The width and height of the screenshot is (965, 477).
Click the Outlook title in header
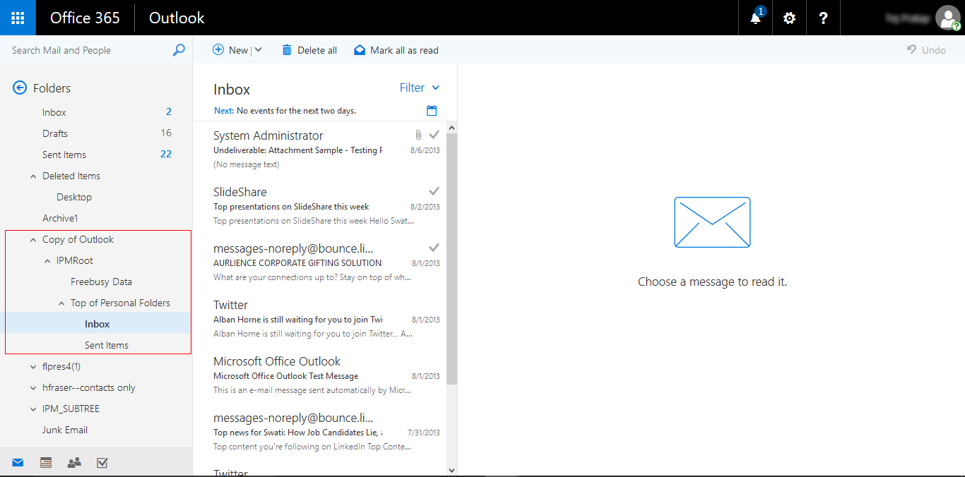point(177,18)
